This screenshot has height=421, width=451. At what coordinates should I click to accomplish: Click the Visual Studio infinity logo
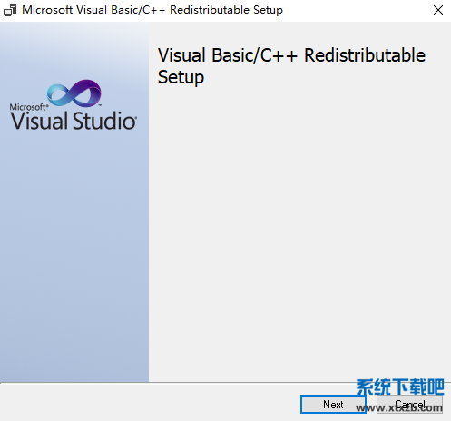pos(74,93)
